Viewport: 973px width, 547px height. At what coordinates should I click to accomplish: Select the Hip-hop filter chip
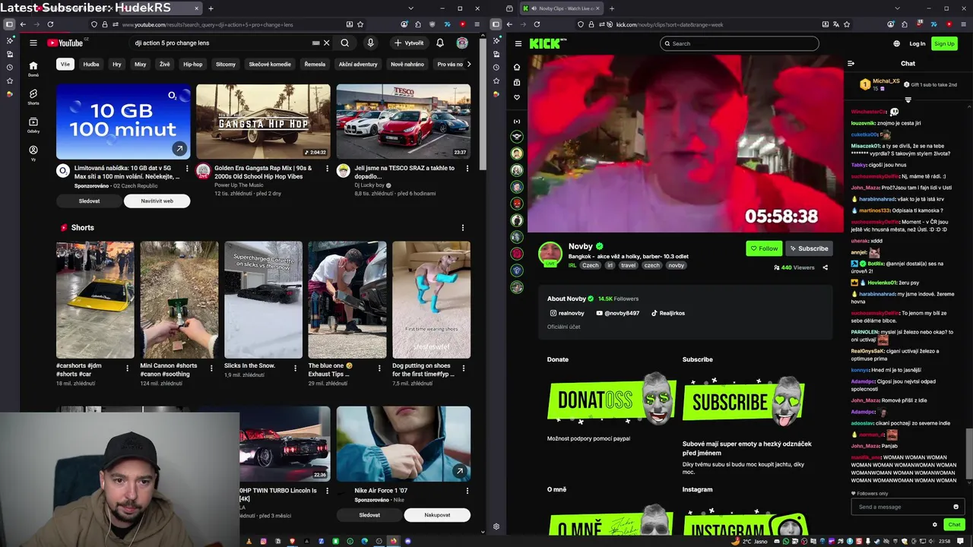coord(193,65)
